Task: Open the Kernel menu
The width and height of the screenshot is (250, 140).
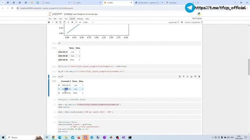Action: [72, 19]
